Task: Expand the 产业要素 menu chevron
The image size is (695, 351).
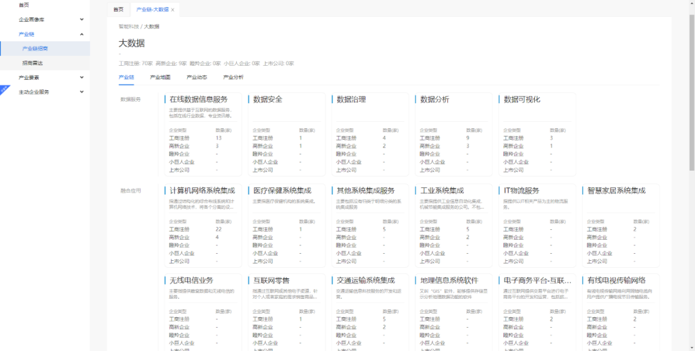Action: pyautogui.click(x=81, y=77)
